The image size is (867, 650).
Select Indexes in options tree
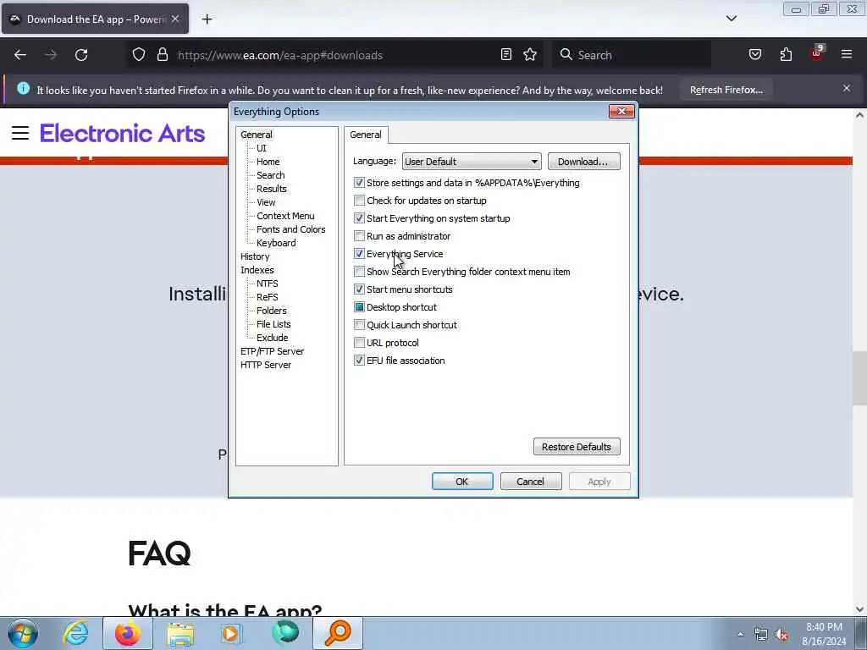tap(257, 270)
